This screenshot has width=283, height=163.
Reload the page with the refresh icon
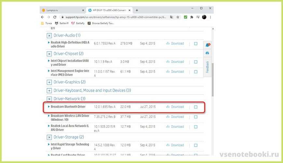click(x=55, y=17)
